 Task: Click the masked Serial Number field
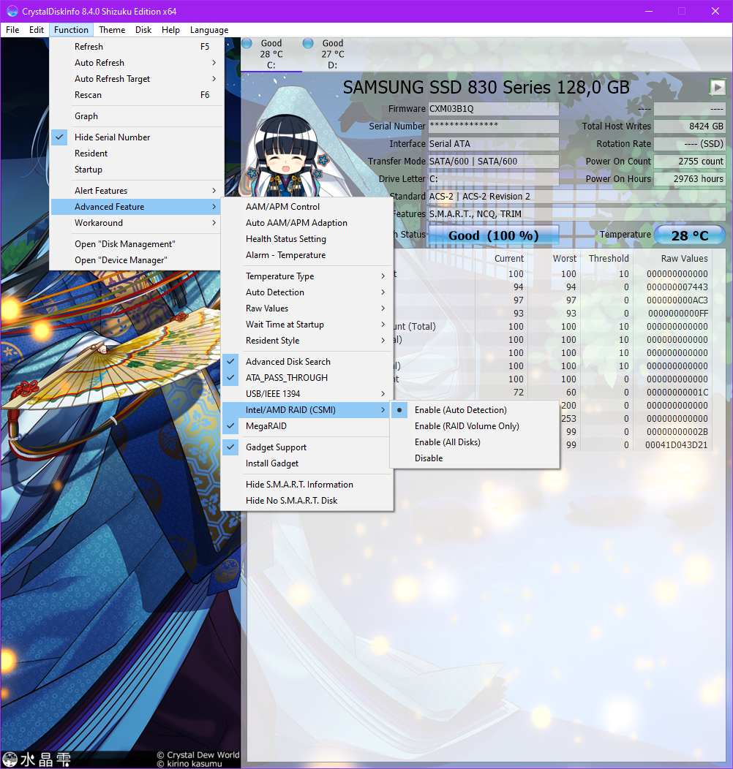tap(493, 126)
